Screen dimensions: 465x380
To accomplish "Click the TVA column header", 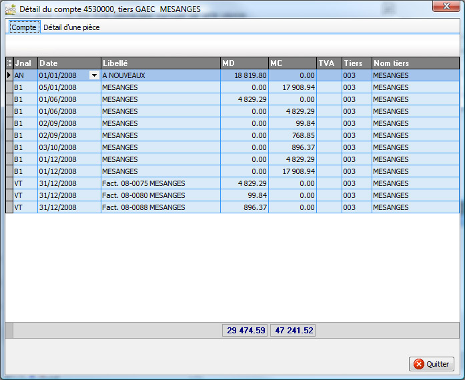I will pyautogui.click(x=329, y=63).
